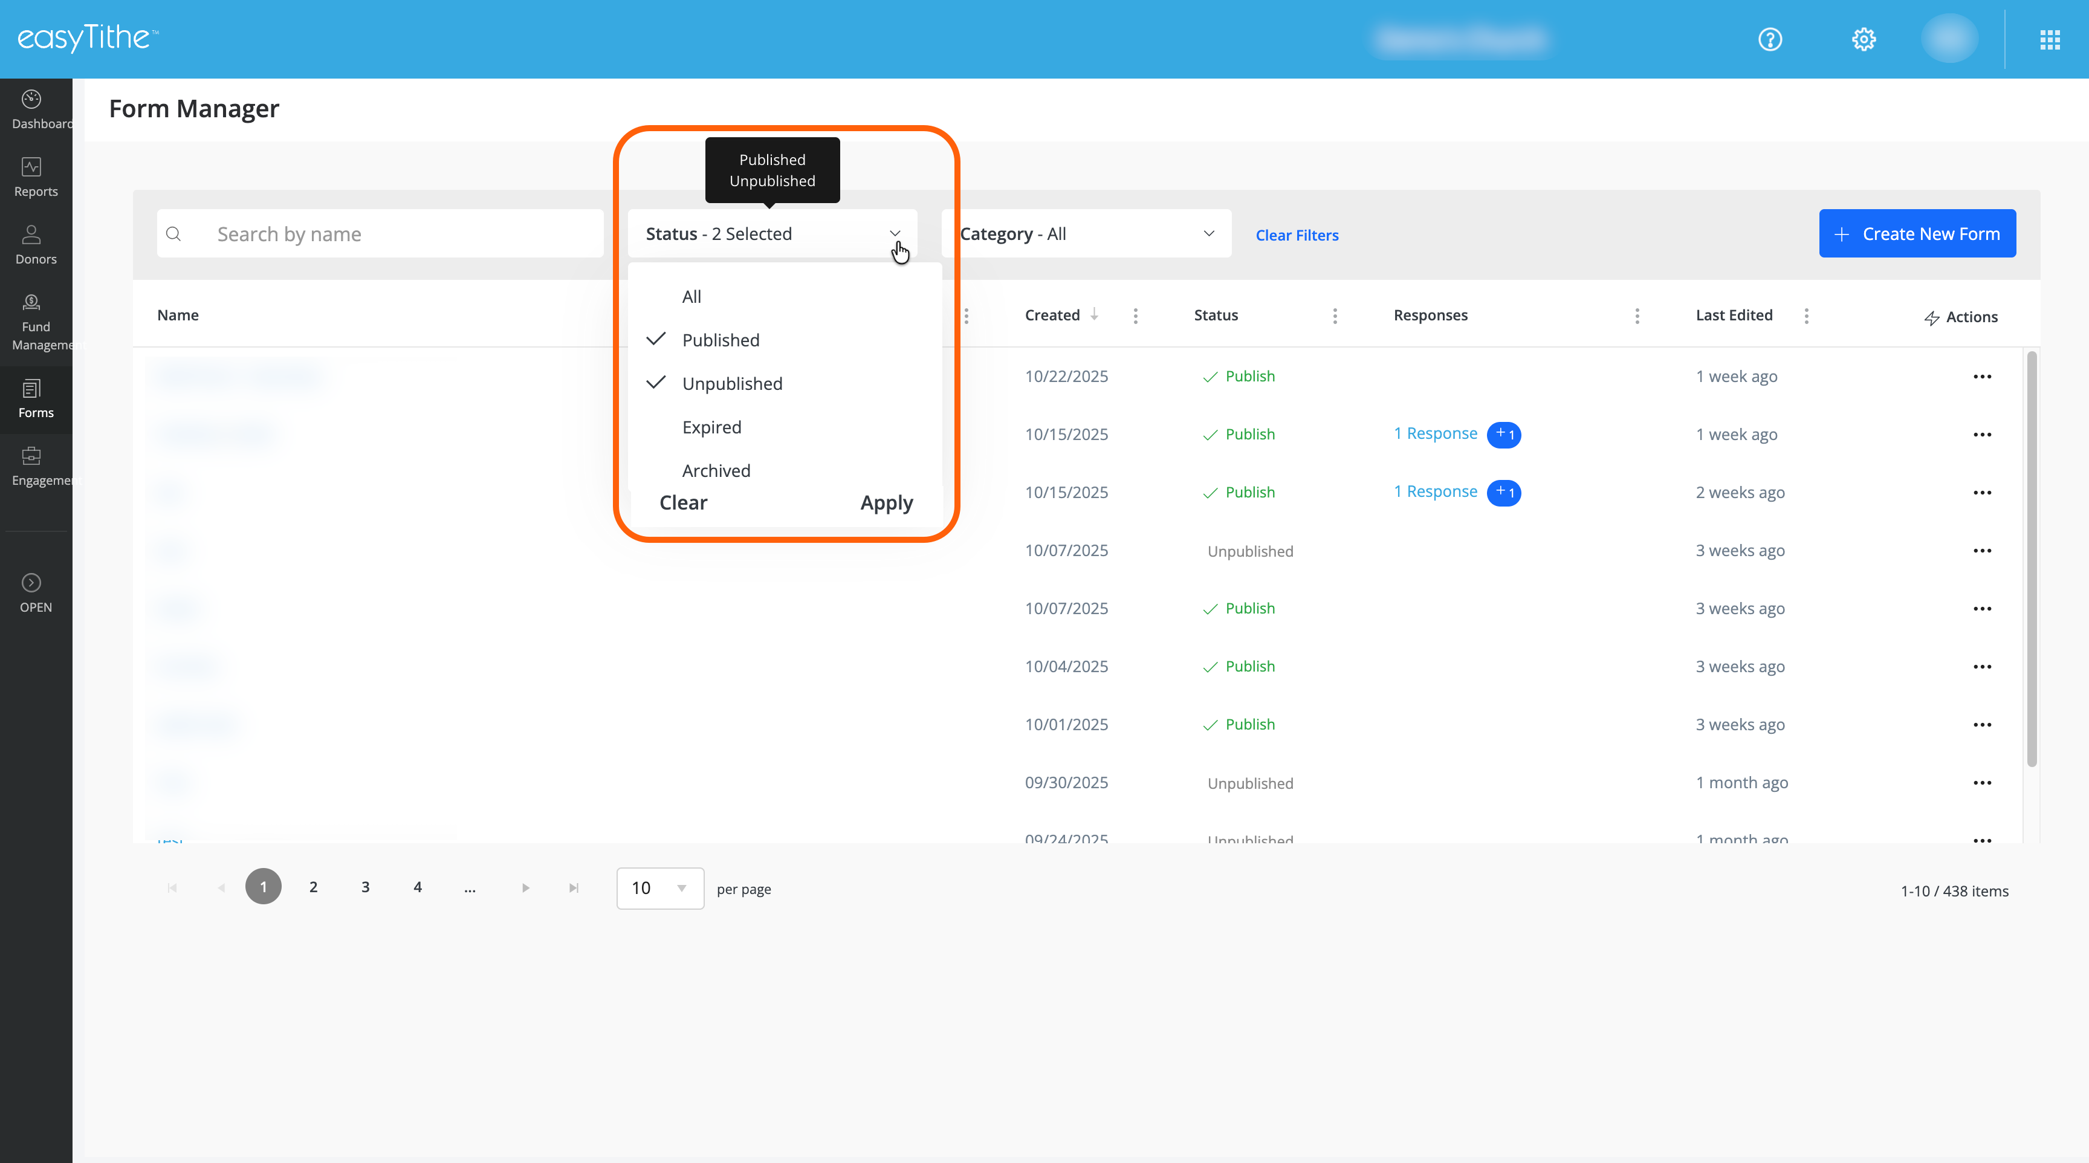Uncheck the Unpublished status option

tap(731, 384)
